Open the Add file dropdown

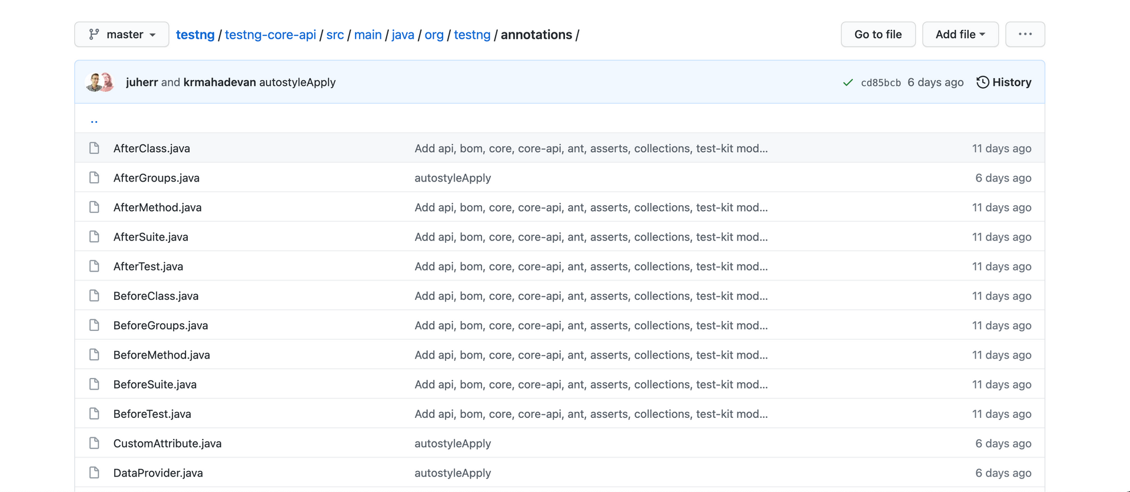click(960, 34)
